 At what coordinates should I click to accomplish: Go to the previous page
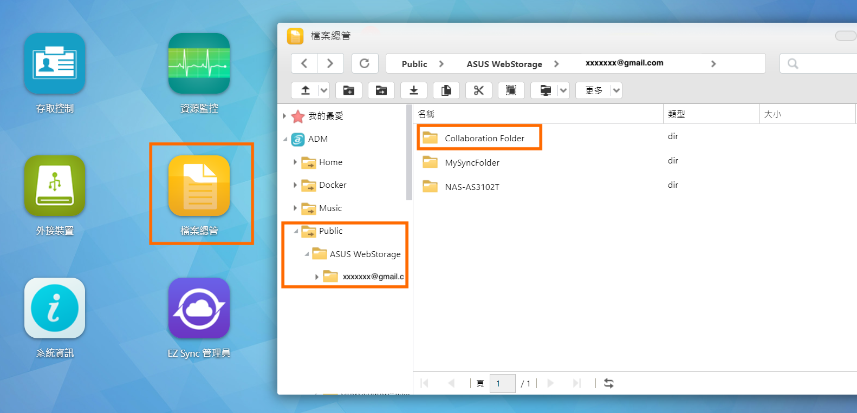click(451, 383)
